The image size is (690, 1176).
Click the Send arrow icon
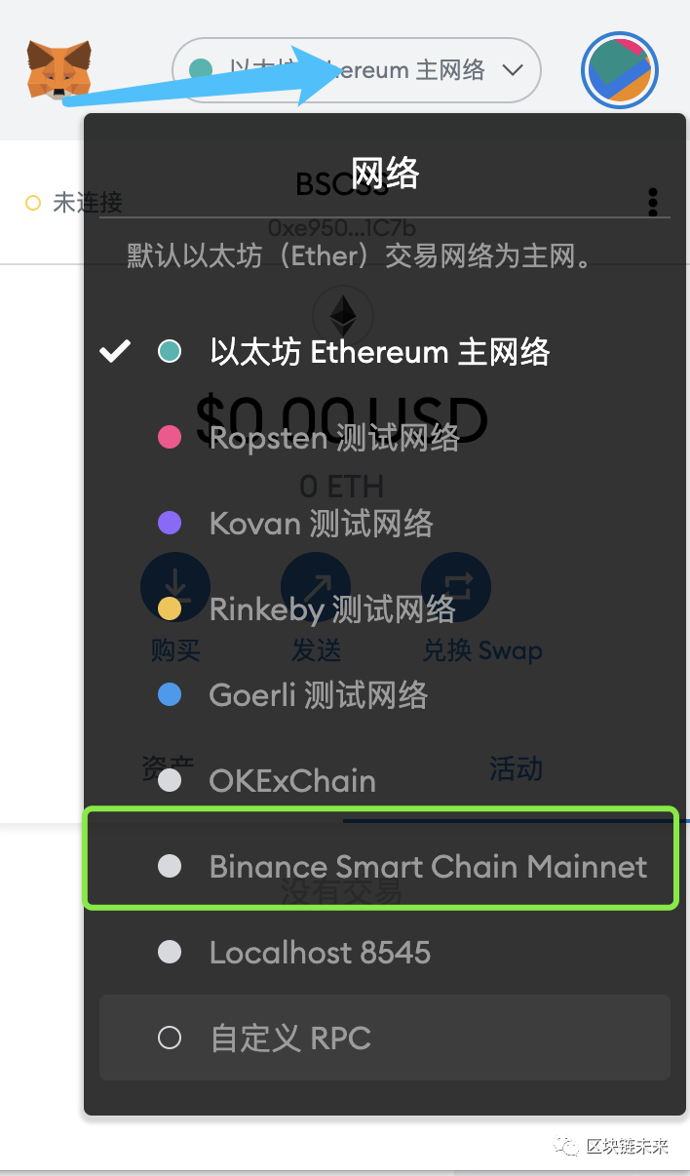click(316, 586)
